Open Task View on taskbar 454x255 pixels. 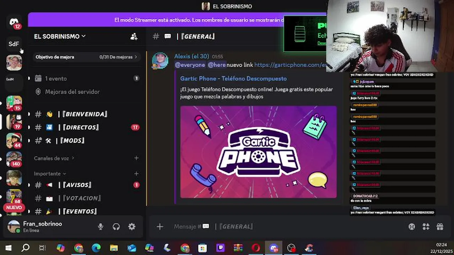point(42,248)
